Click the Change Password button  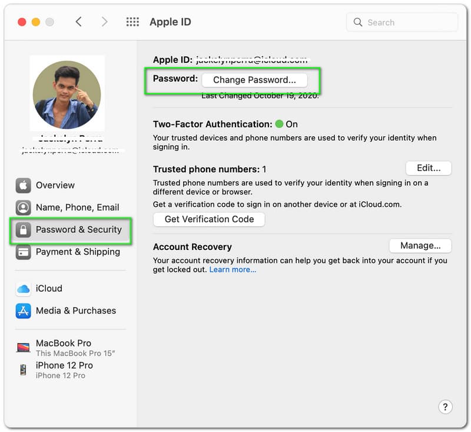coord(254,80)
